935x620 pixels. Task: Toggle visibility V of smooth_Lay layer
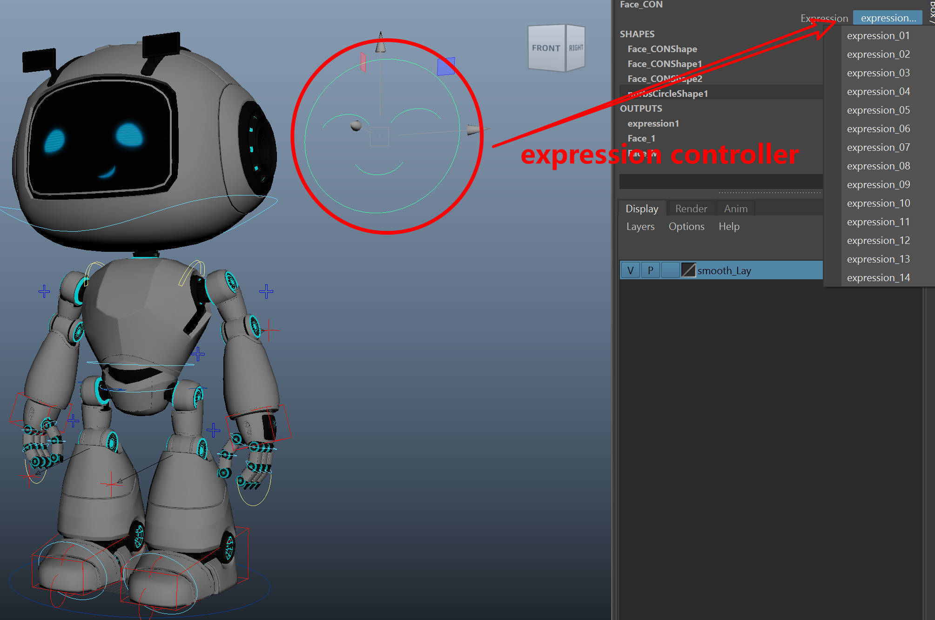[x=630, y=270]
